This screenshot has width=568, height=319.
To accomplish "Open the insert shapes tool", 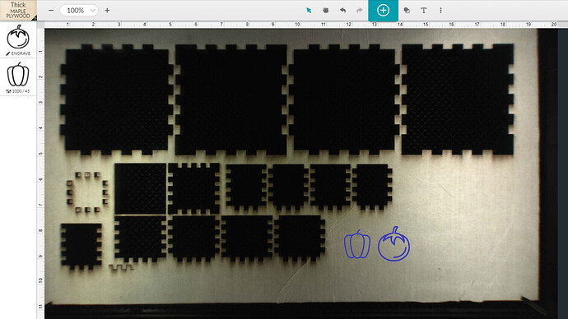I will point(407,11).
